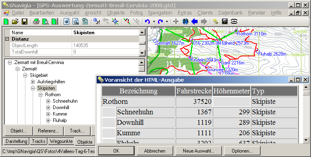Collapse the Skigebiet tree node
The image size is (311, 157).
pos(25,75)
